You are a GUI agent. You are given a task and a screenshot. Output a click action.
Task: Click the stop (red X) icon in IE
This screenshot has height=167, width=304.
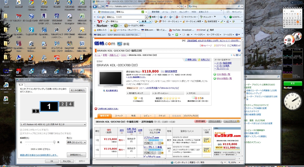pyautogui.click(x=185, y=7)
